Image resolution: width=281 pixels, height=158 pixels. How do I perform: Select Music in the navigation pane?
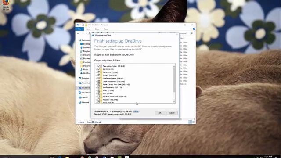click(x=84, y=69)
